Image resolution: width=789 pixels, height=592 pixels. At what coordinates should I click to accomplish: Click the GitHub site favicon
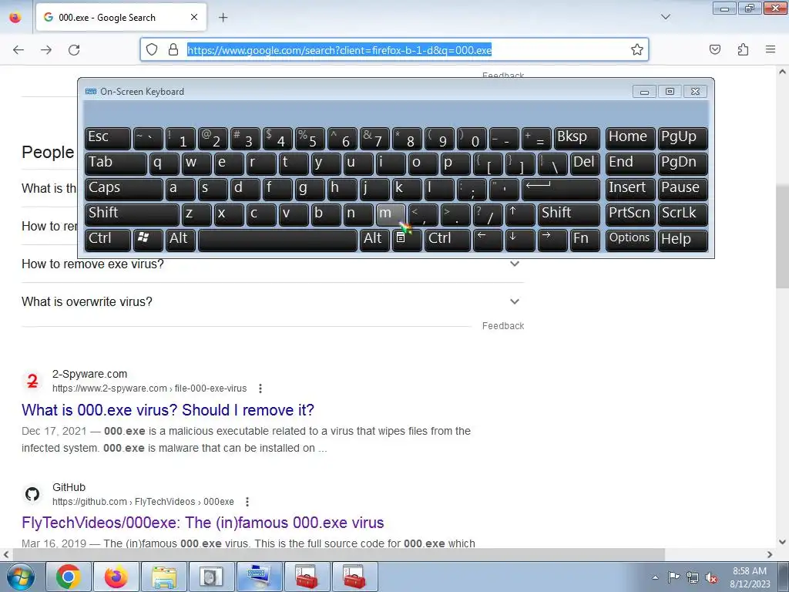pos(32,494)
